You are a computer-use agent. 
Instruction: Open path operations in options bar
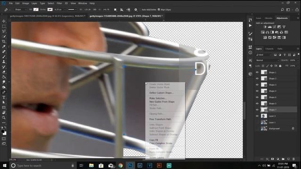click(x=115, y=9)
